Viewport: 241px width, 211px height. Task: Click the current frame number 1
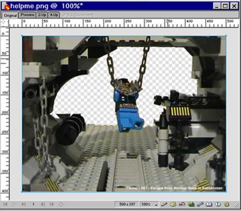(x=33, y=204)
